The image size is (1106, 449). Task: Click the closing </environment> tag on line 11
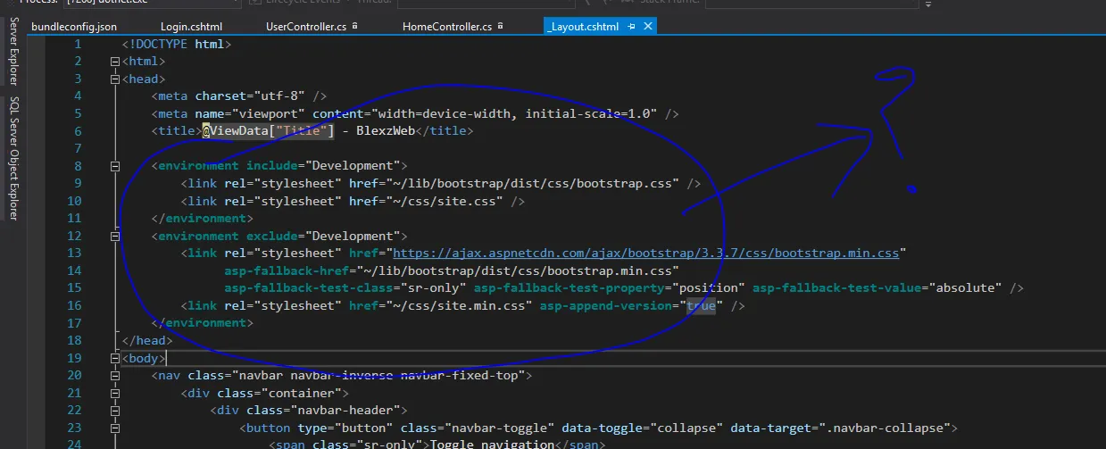pyautogui.click(x=202, y=219)
